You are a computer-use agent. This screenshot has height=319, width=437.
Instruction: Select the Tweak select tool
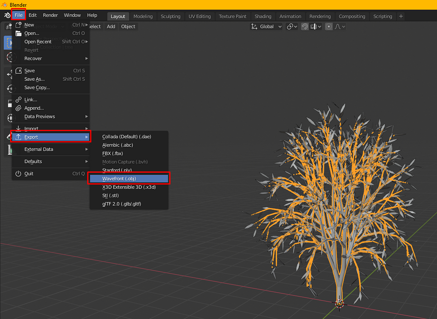(9, 42)
